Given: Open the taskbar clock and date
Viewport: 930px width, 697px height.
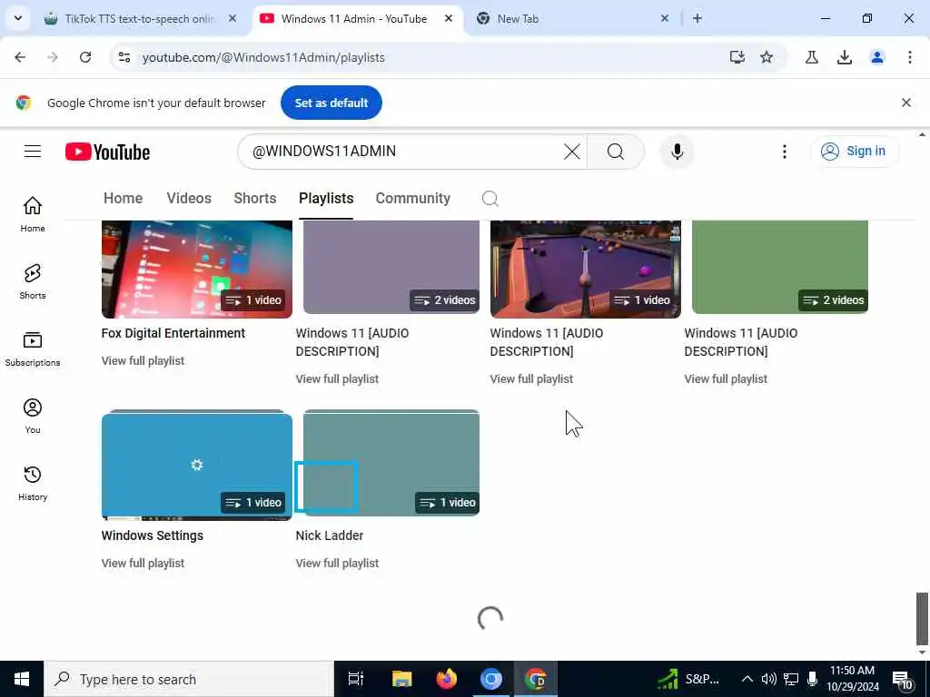Looking at the screenshot, I should click(x=852, y=679).
